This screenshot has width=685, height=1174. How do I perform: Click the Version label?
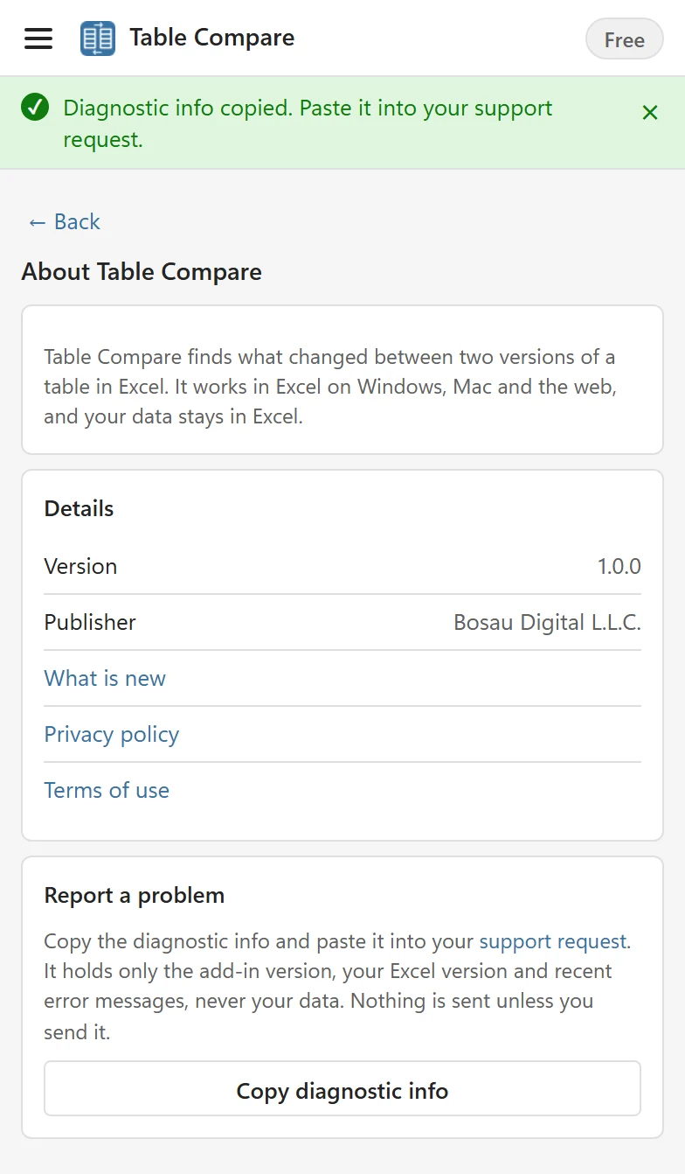(x=80, y=566)
